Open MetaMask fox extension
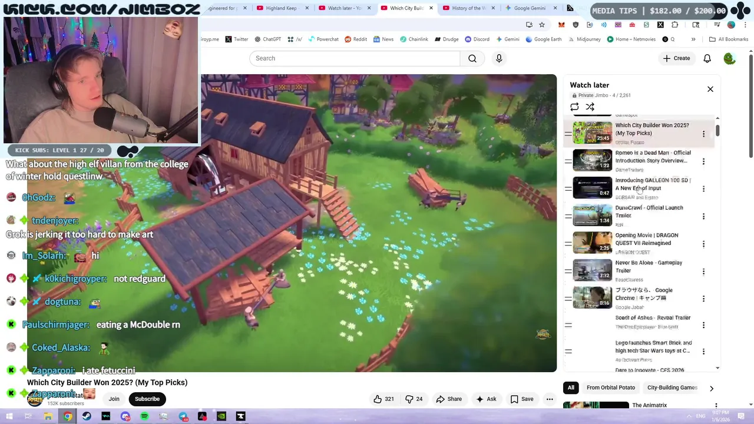Screen dimensions: 754x424 [x=561, y=25]
